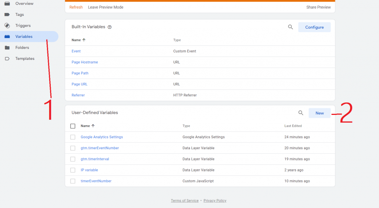
Task: Click the Last Edited column header
Action: click(x=293, y=126)
